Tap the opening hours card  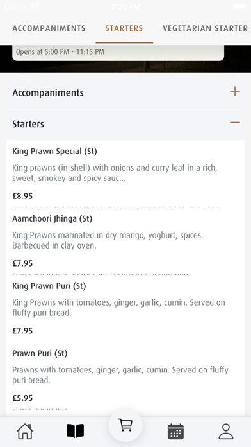[x=118, y=53]
